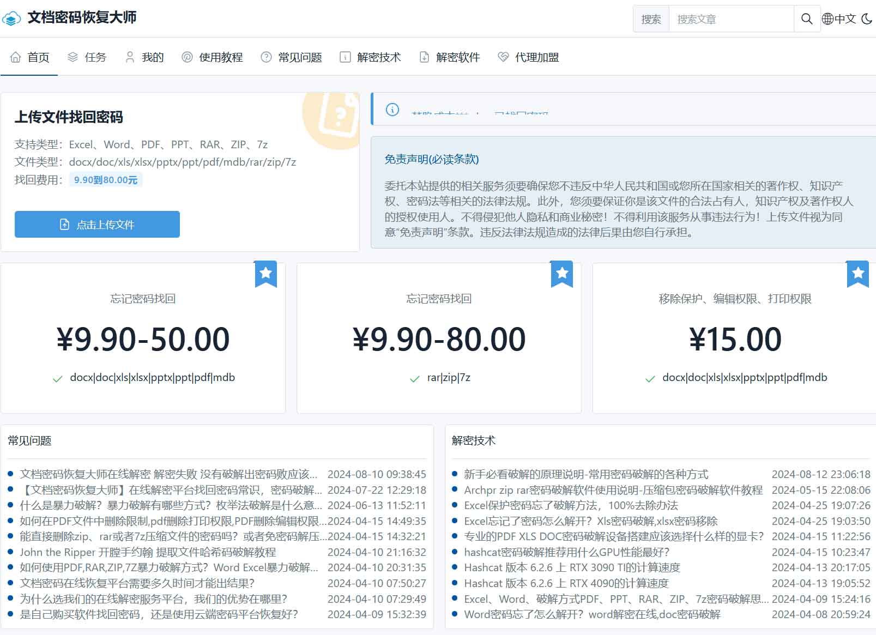Click the site logo cloud icon
The width and height of the screenshot is (876, 635).
pyautogui.click(x=11, y=19)
